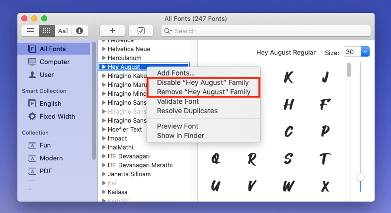Select the Computer monitor icon in the sidebar
Viewport: 391px width, 213px height.
click(32, 62)
